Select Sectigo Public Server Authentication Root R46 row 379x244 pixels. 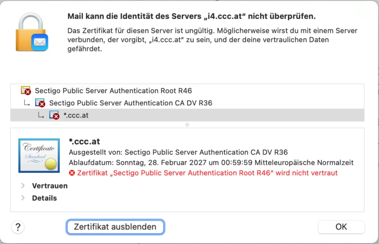pyautogui.click(x=113, y=90)
